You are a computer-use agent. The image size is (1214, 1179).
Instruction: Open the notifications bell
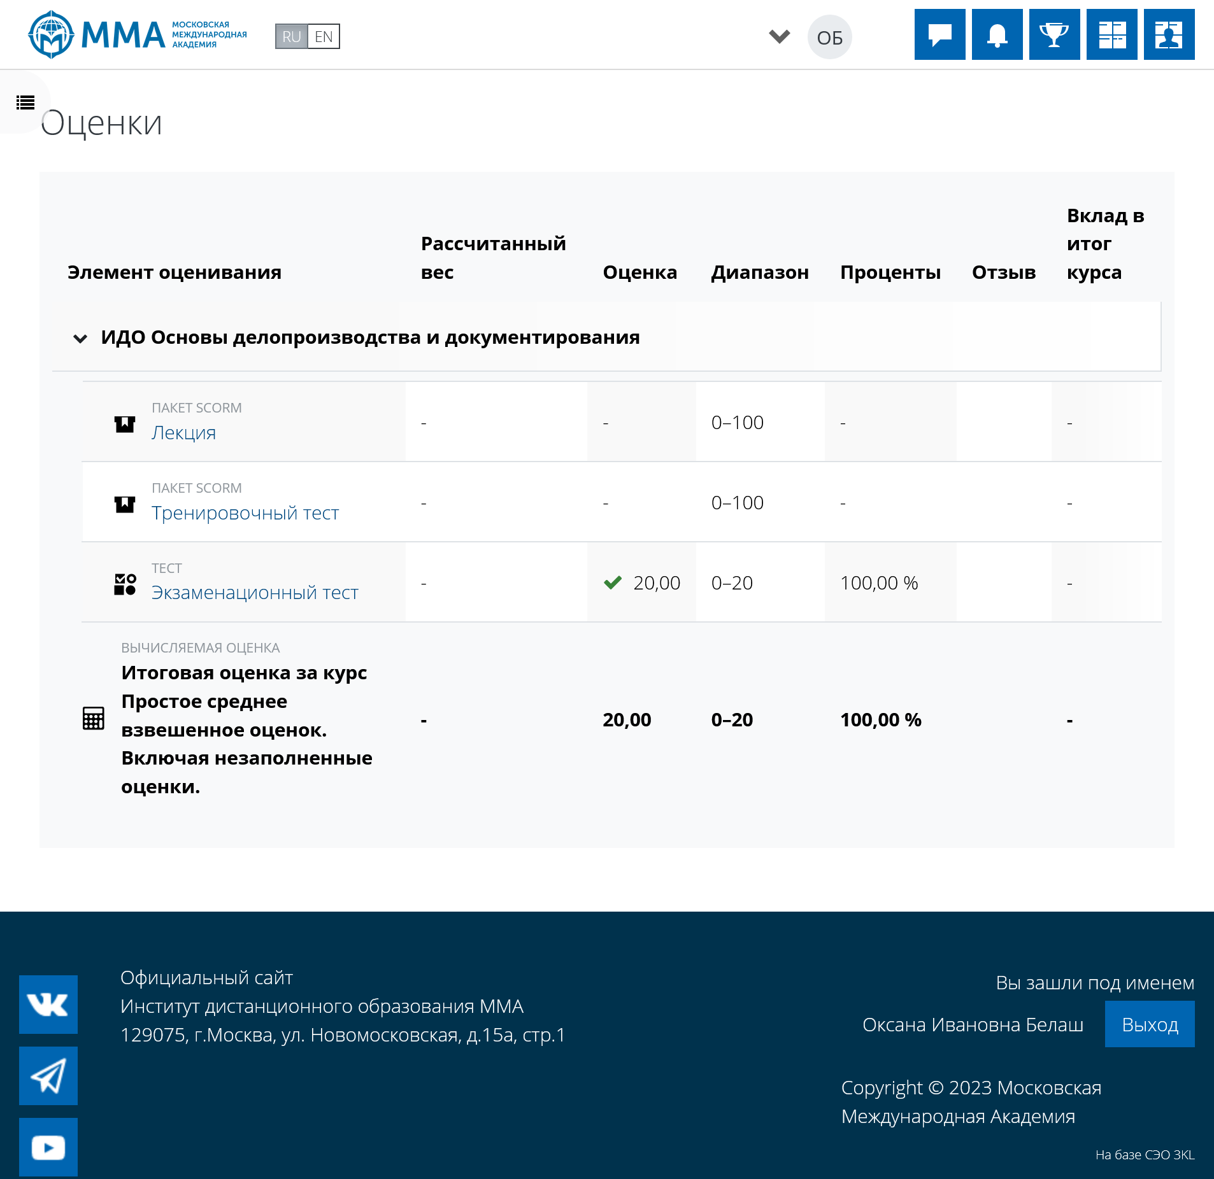997,34
